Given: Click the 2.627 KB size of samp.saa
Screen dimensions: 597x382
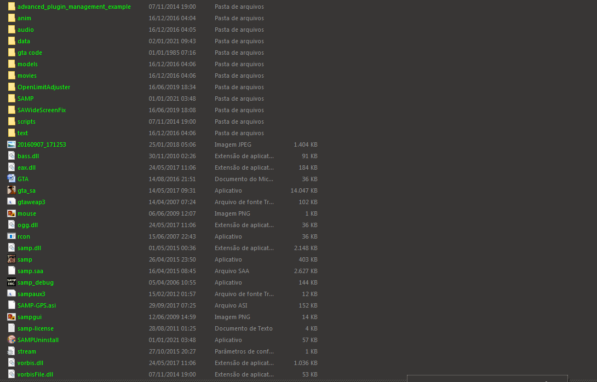Looking at the screenshot, I should (x=306, y=271).
